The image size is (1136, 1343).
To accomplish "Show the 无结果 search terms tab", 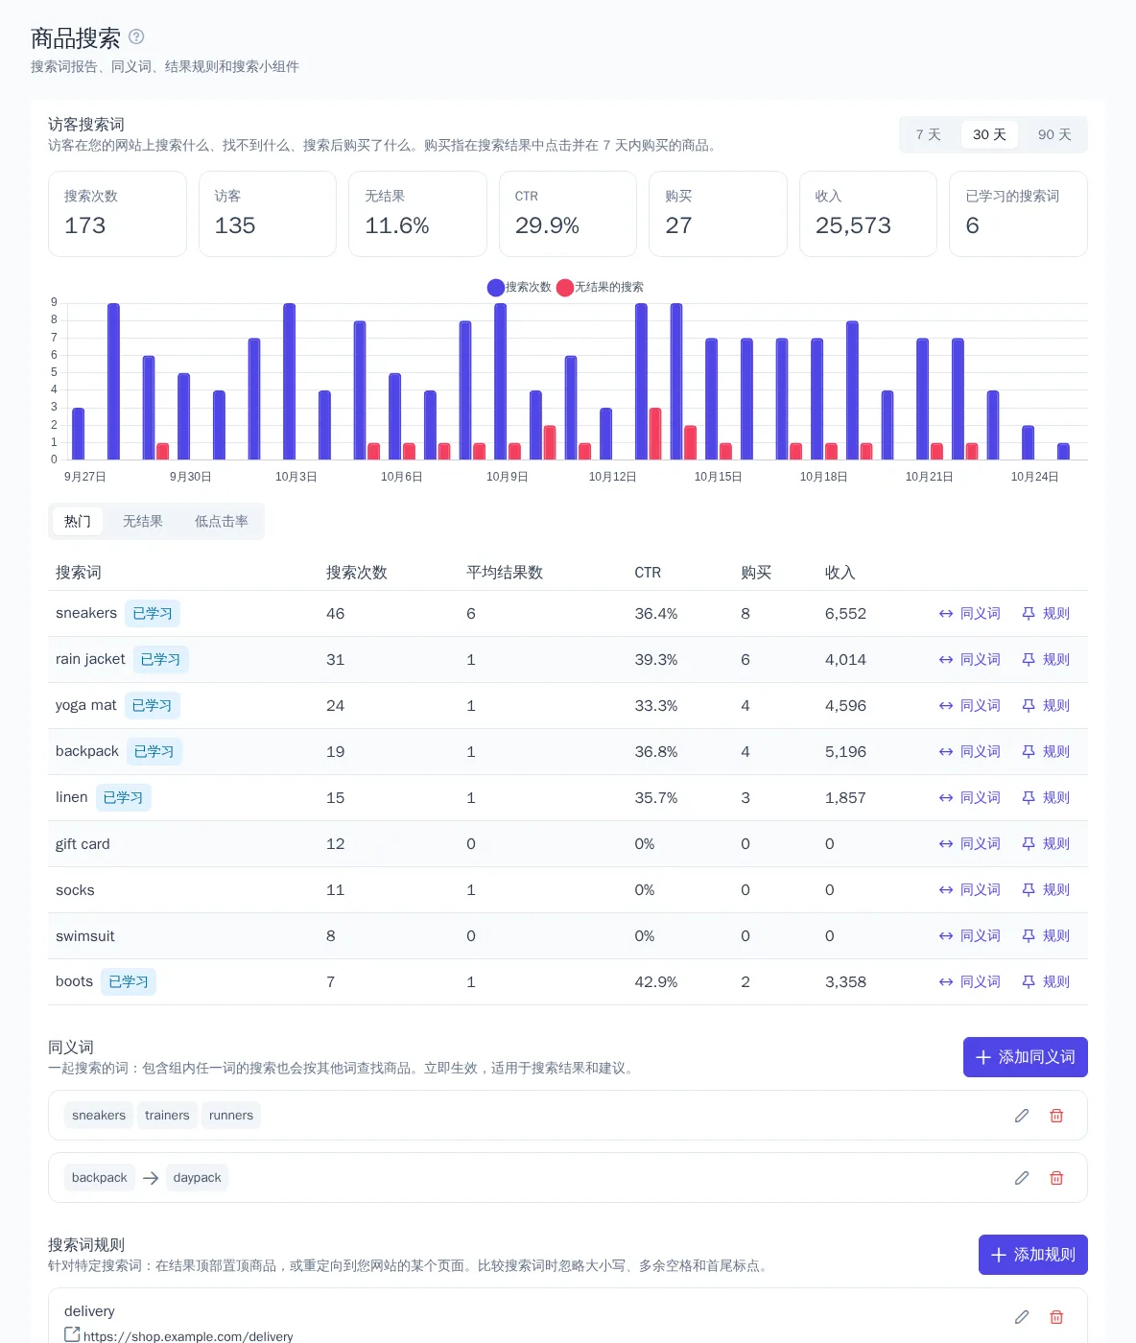I will pos(143,522).
